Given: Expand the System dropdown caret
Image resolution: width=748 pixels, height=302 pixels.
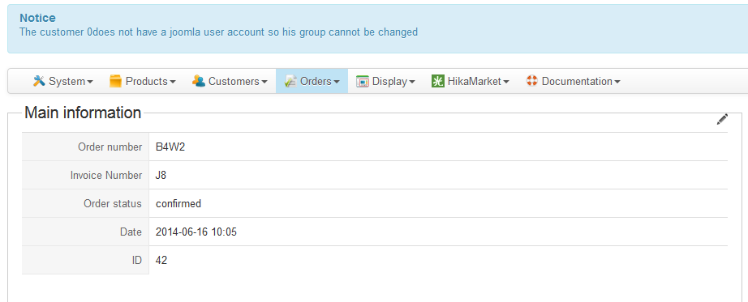Looking at the screenshot, I should coord(90,82).
